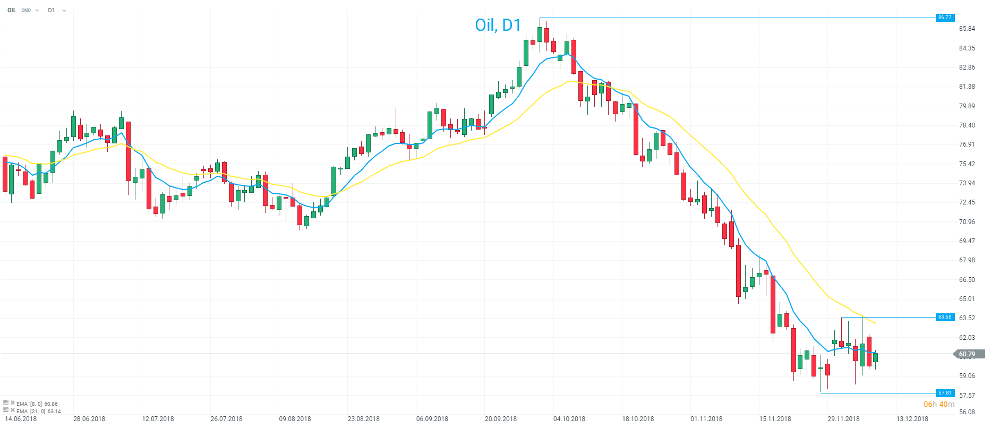Click the CMD label beside OIL
991x428 pixels.
[x=26, y=11]
